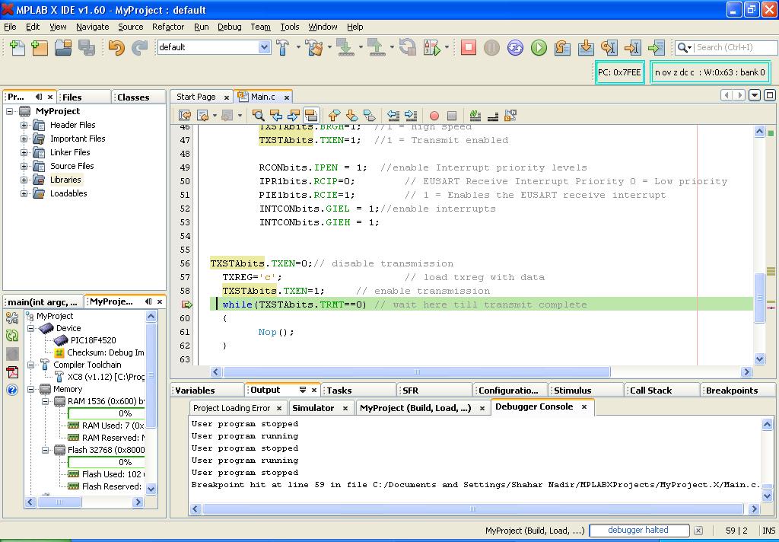
Task: Expand the Linker Files folder
Action: coord(24,152)
